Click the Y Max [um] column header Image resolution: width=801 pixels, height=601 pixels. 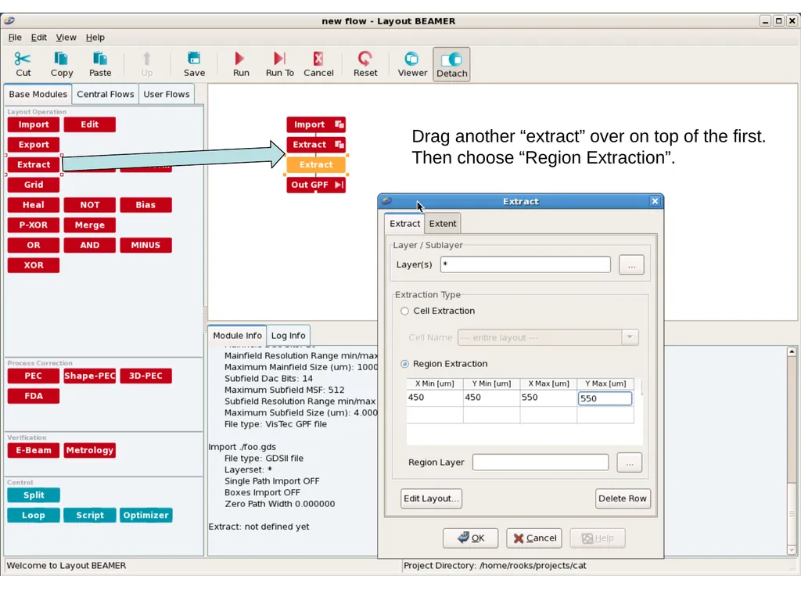tap(605, 383)
